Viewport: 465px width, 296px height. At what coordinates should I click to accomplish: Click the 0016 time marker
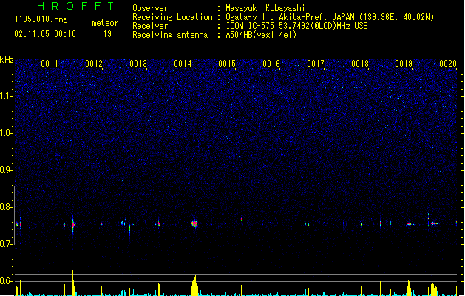coord(271,64)
